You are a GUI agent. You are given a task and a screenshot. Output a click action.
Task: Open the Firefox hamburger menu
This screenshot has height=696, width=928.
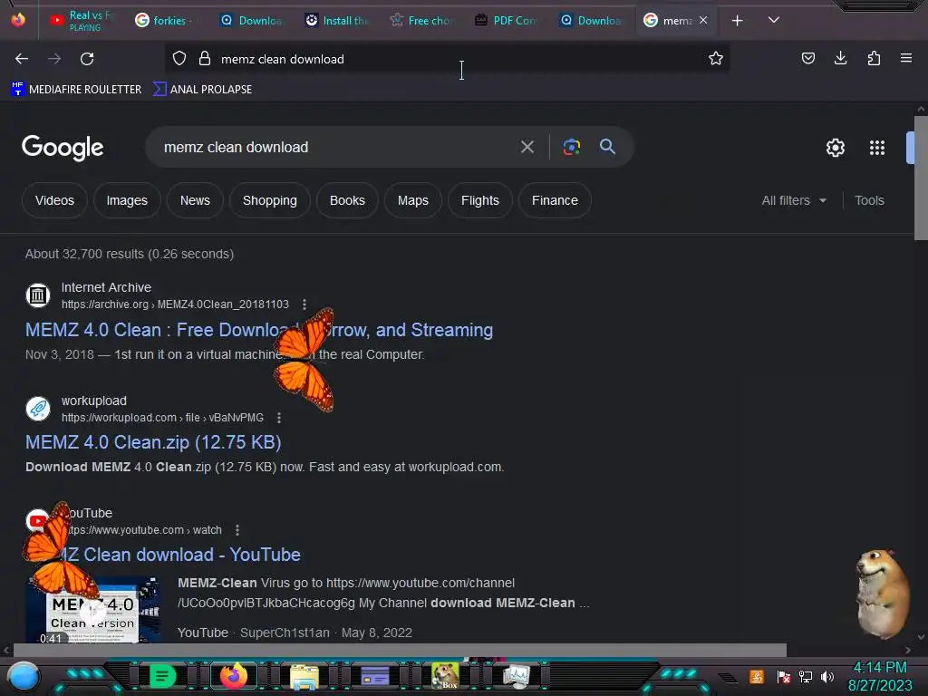pyautogui.click(x=905, y=58)
